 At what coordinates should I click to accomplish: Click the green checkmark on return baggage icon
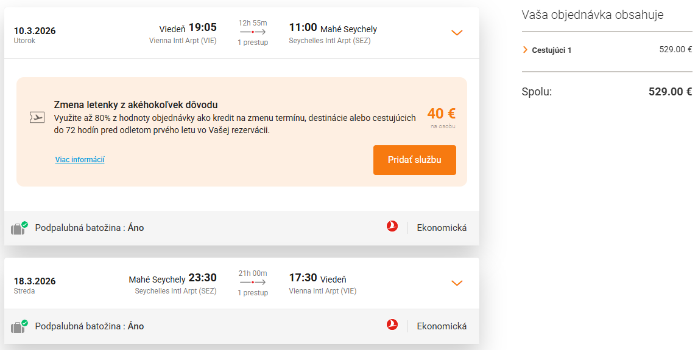(x=24, y=322)
